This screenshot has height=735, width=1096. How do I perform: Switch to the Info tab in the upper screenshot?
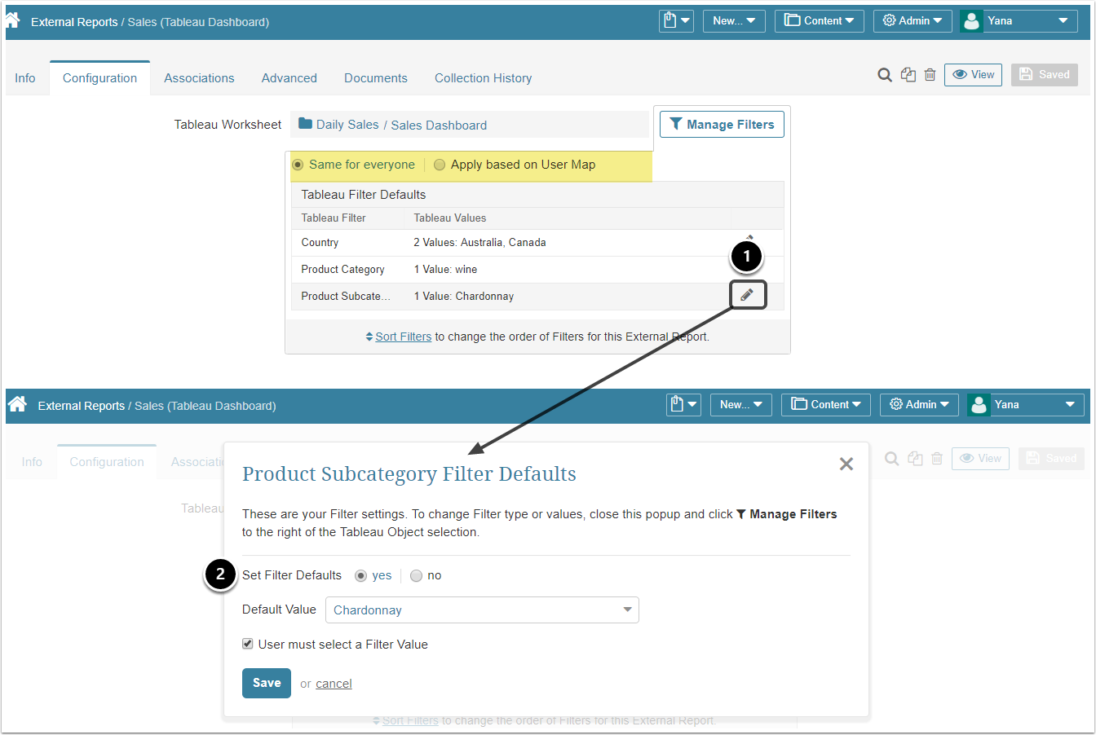[x=25, y=78]
